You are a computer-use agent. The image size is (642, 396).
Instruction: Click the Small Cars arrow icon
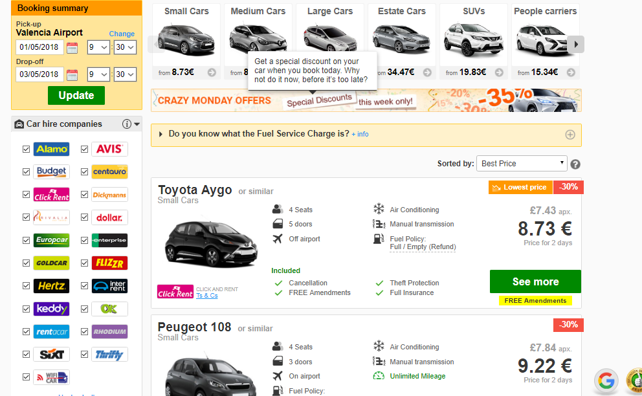(x=212, y=72)
